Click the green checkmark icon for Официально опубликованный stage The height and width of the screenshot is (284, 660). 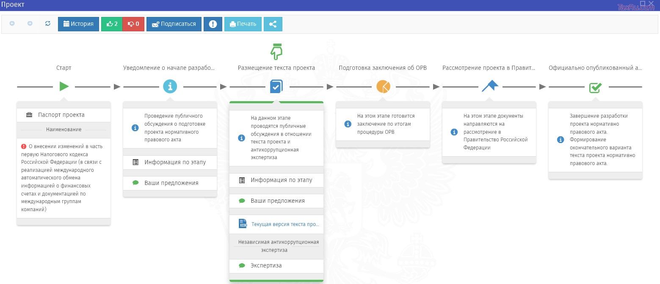[595, 86]
